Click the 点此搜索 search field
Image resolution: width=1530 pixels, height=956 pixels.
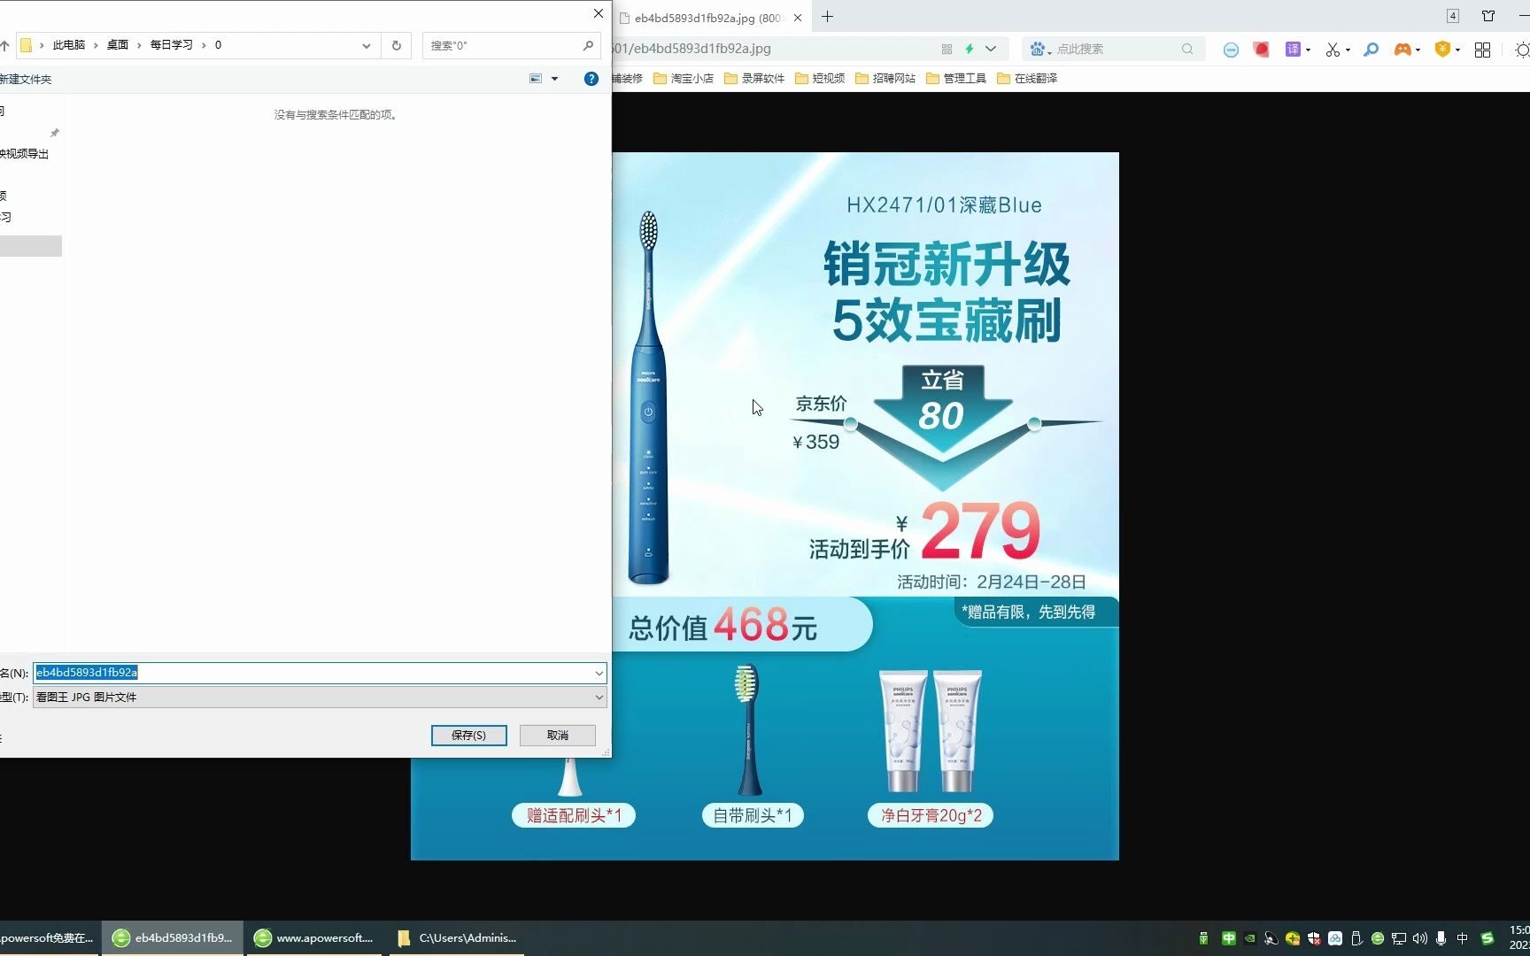[x=1116, y=50]
